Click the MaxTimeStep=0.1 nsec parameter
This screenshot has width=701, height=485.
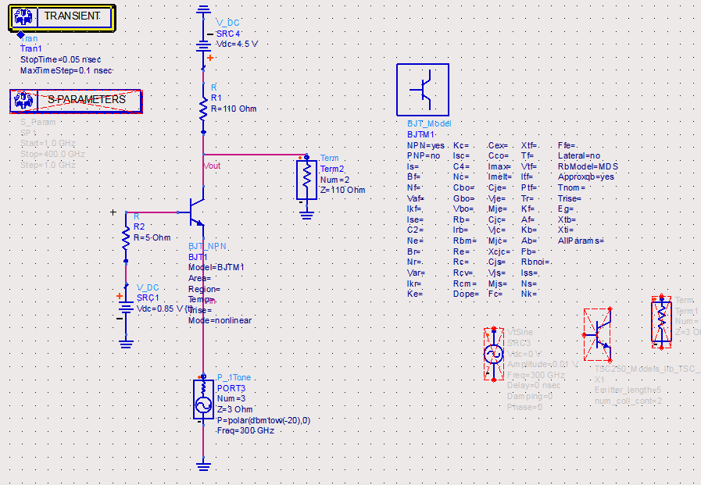(66, 70)
